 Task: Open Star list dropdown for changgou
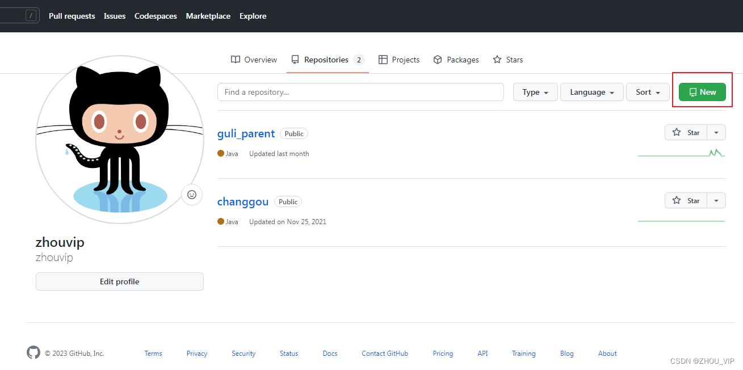[716, 200]
